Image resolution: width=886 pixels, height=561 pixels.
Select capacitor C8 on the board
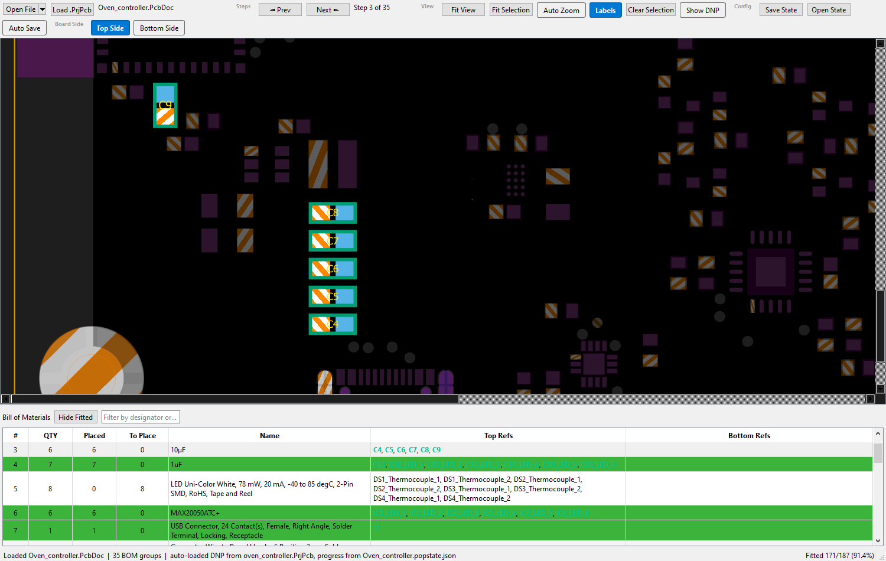coord(333,213)
